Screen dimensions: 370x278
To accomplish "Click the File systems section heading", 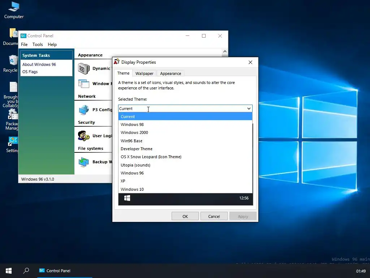I will coord(91,148).
